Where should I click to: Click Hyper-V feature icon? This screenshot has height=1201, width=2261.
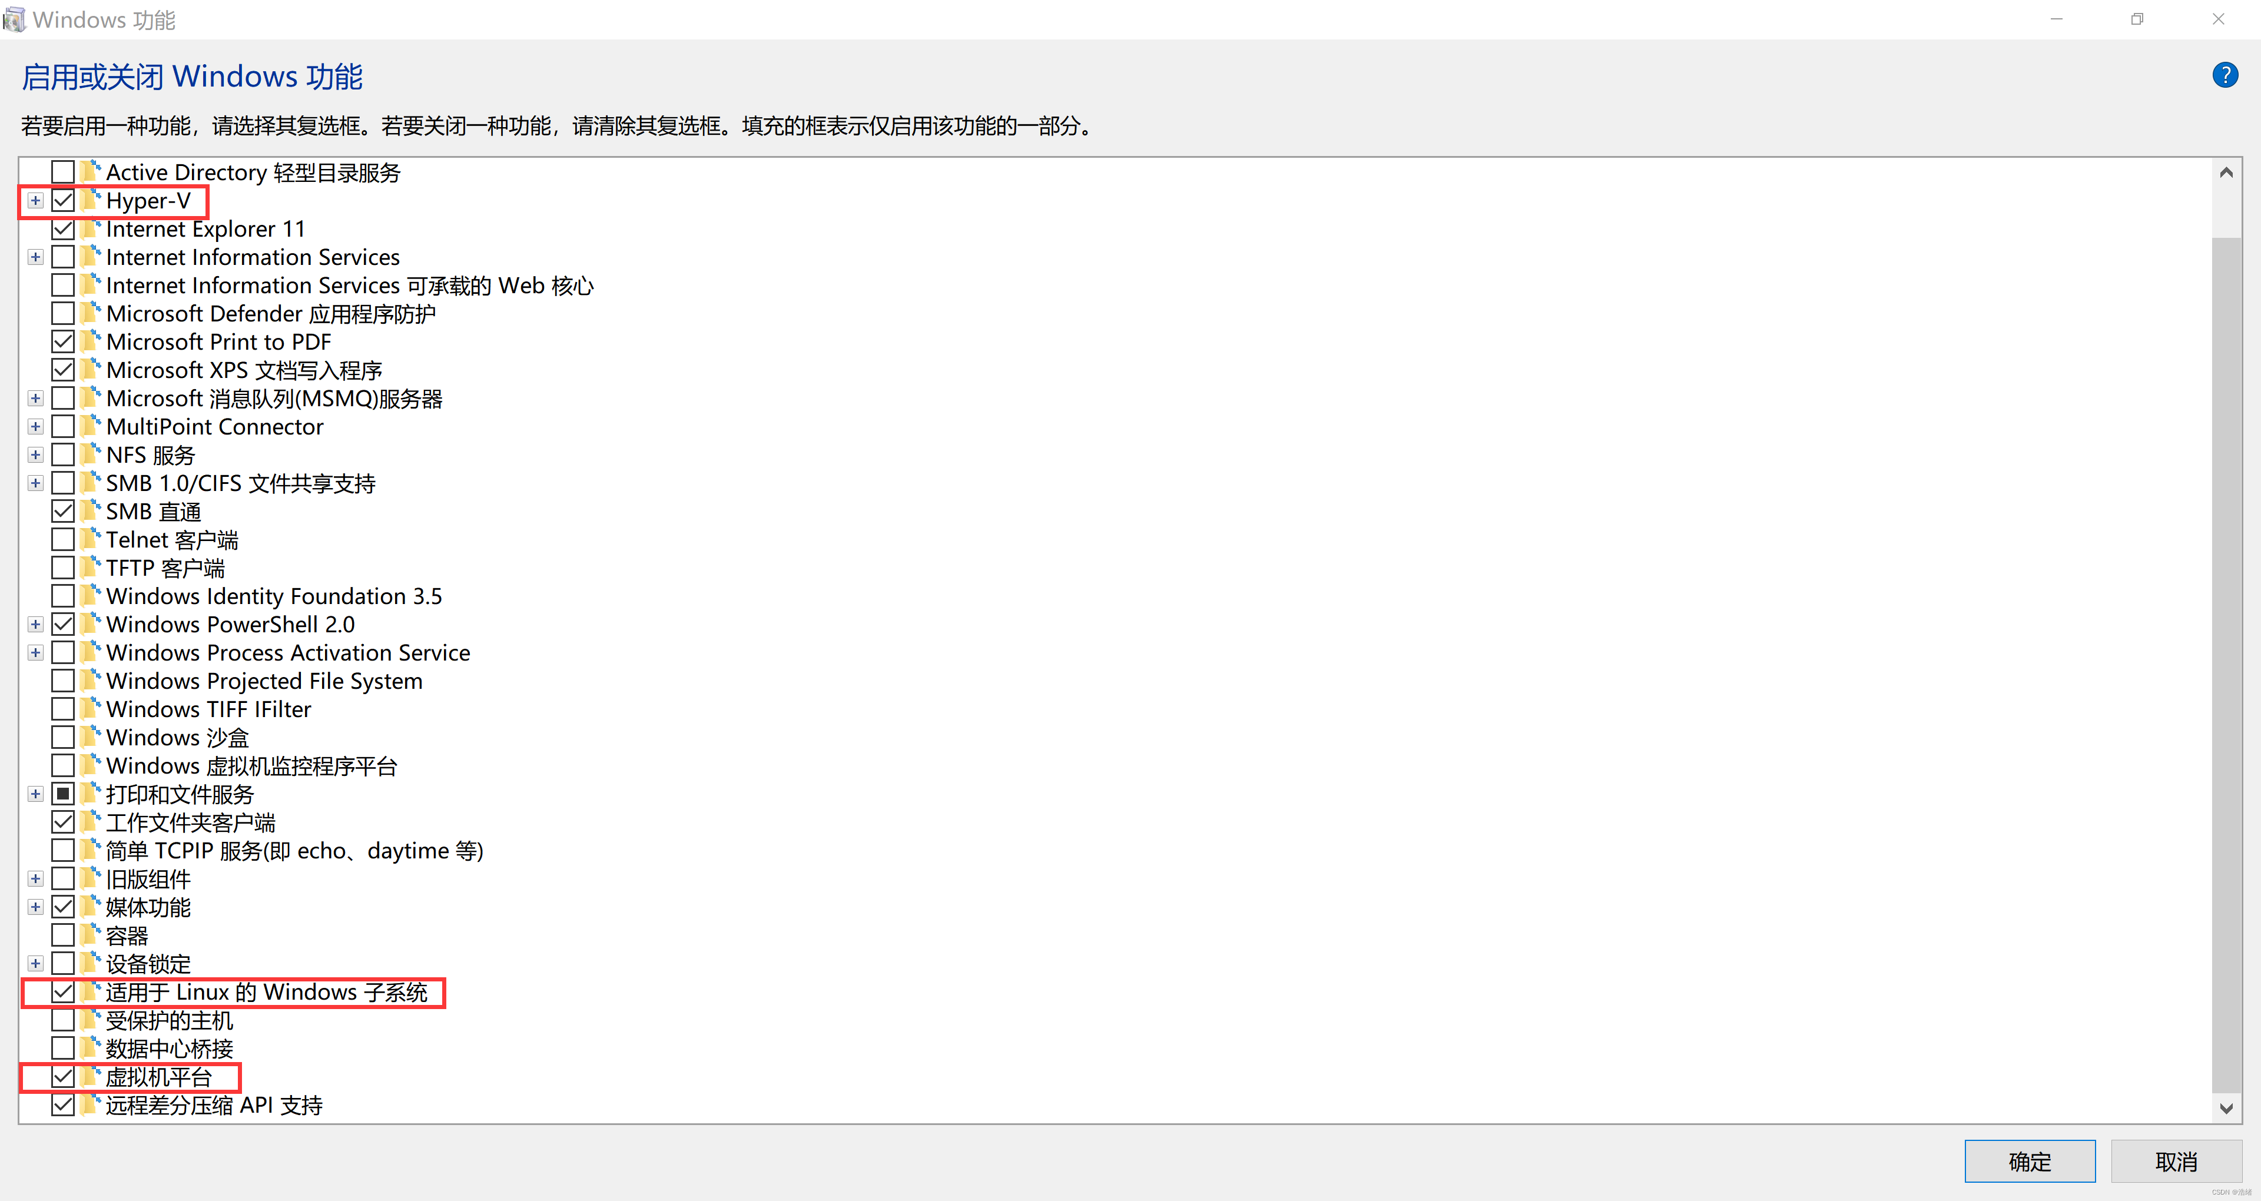tap(91, 200)
